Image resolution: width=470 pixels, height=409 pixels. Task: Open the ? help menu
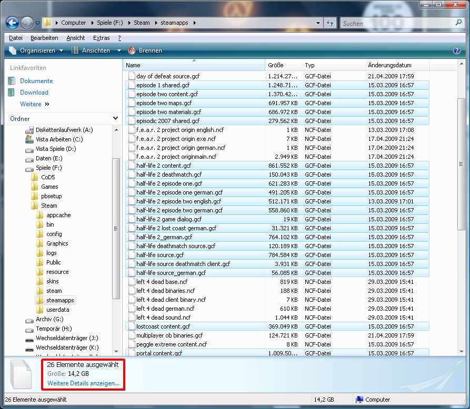pyautogui.click(x=119, y=38)
